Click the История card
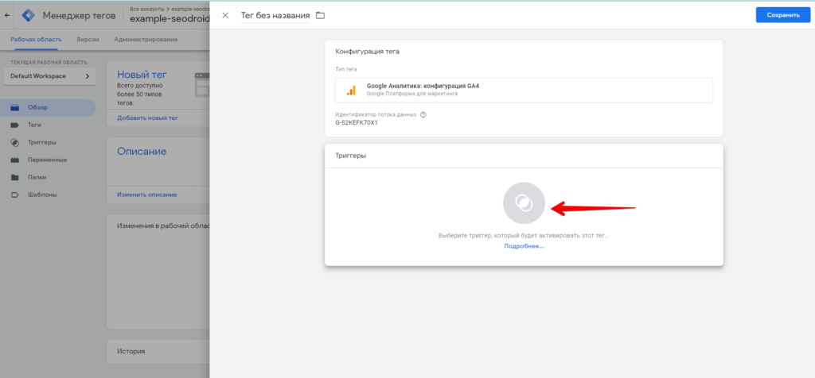Image resolution: width=815 pixels, height=378 pixels. [x=158, y=352]
